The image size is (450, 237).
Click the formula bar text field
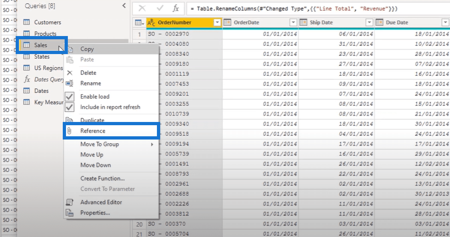pyautogui.click(x=318, y=9)
